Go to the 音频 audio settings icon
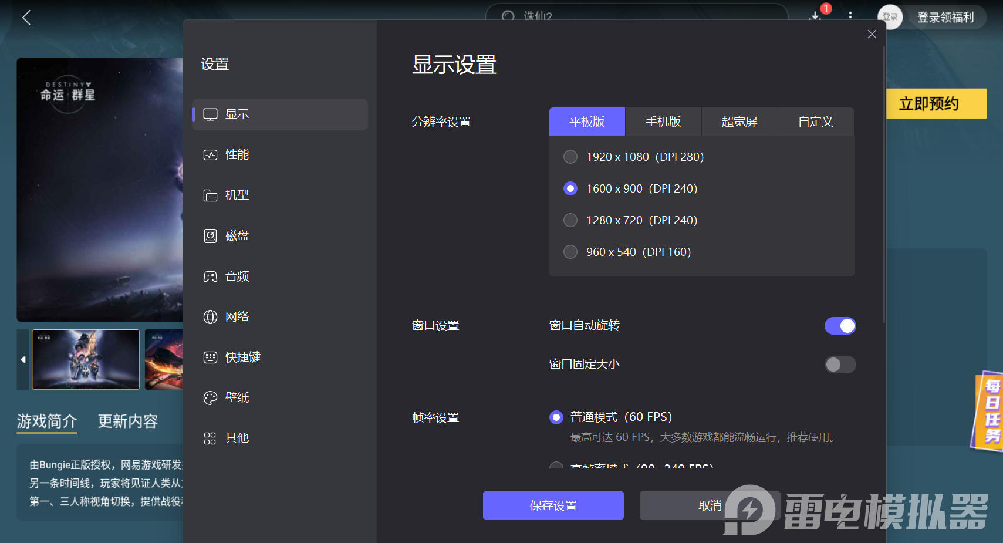This screenshot has height=543, width=1003. tap(210, 276)
